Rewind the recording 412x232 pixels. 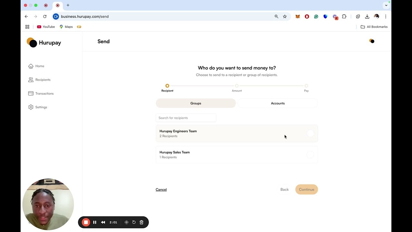103,222
